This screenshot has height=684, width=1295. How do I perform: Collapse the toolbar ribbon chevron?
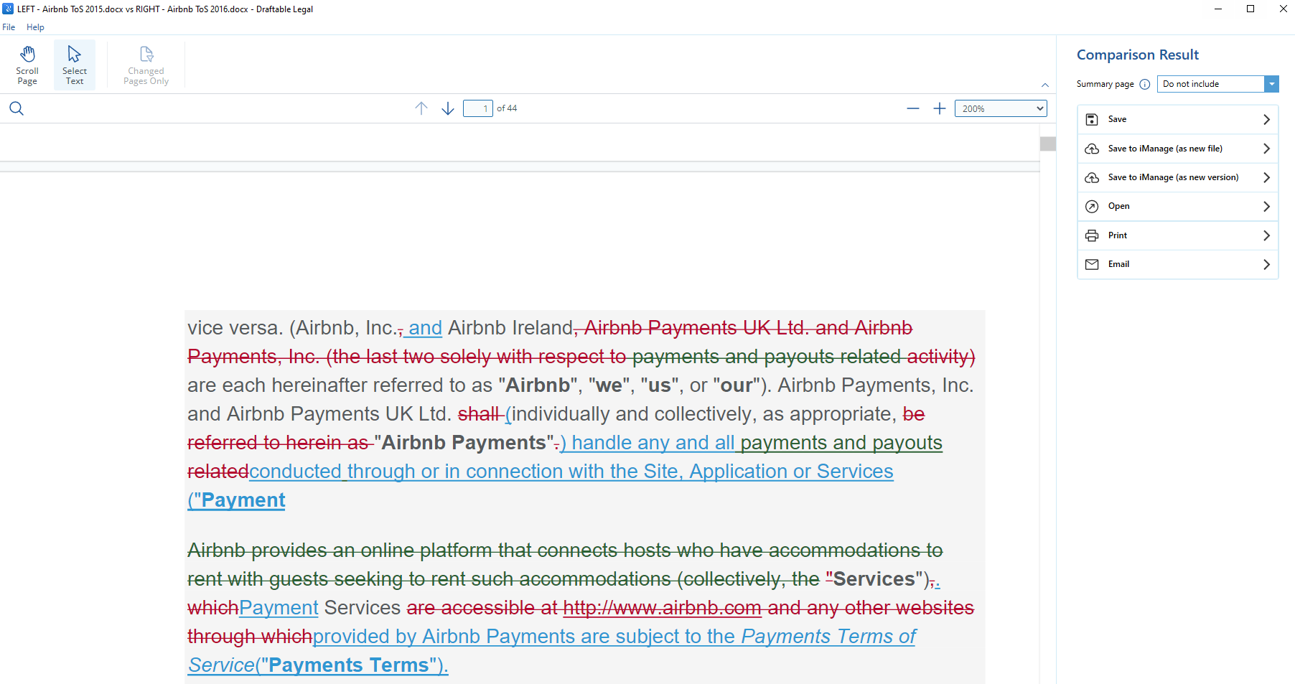pyautogui.click(x=1045, y=85)
